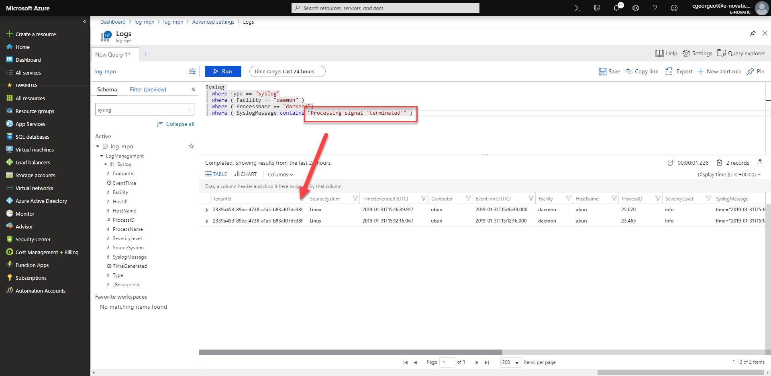Open feedback smiley icon
The height and width of the screenshot is (376, 771).
674,8
